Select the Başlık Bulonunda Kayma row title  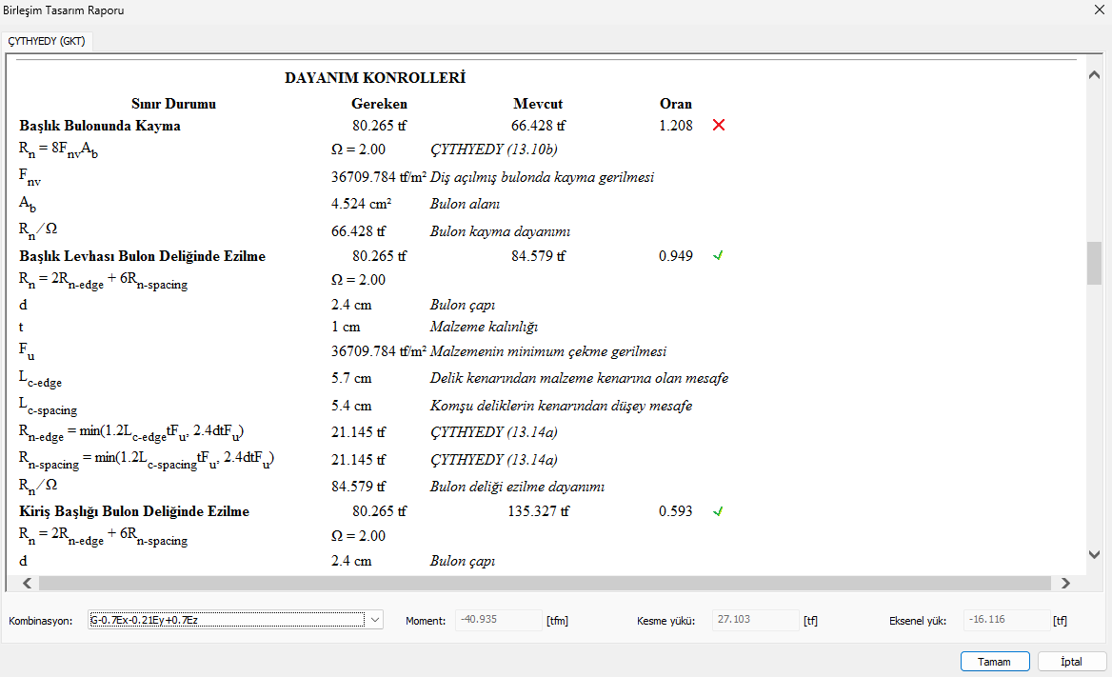click(100, 126)
